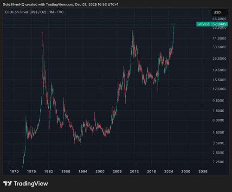Click the latest candle at the 2025 high

[x=174, y=26]
